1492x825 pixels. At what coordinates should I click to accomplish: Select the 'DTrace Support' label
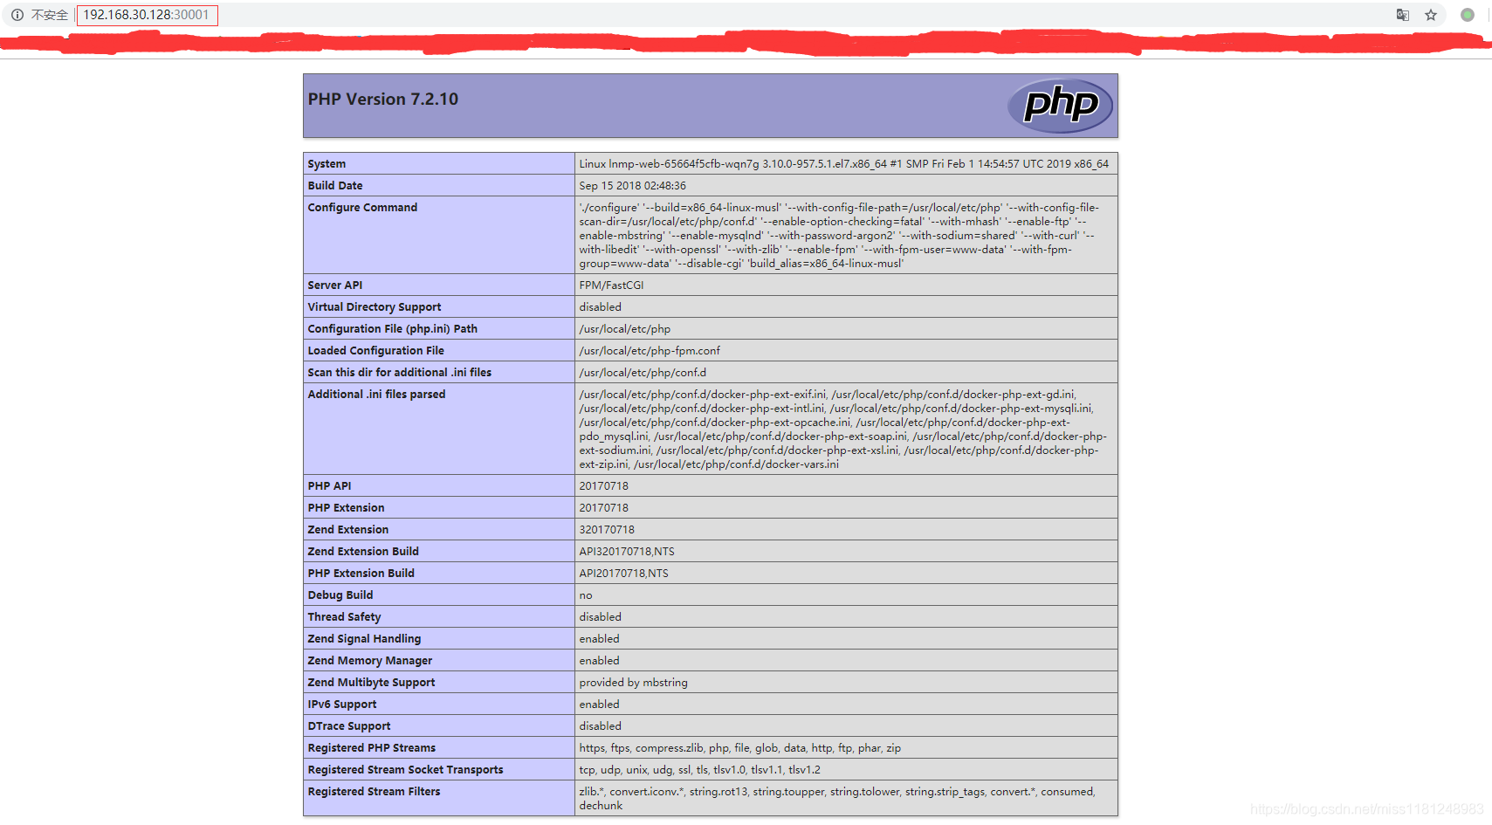(349, 726)
